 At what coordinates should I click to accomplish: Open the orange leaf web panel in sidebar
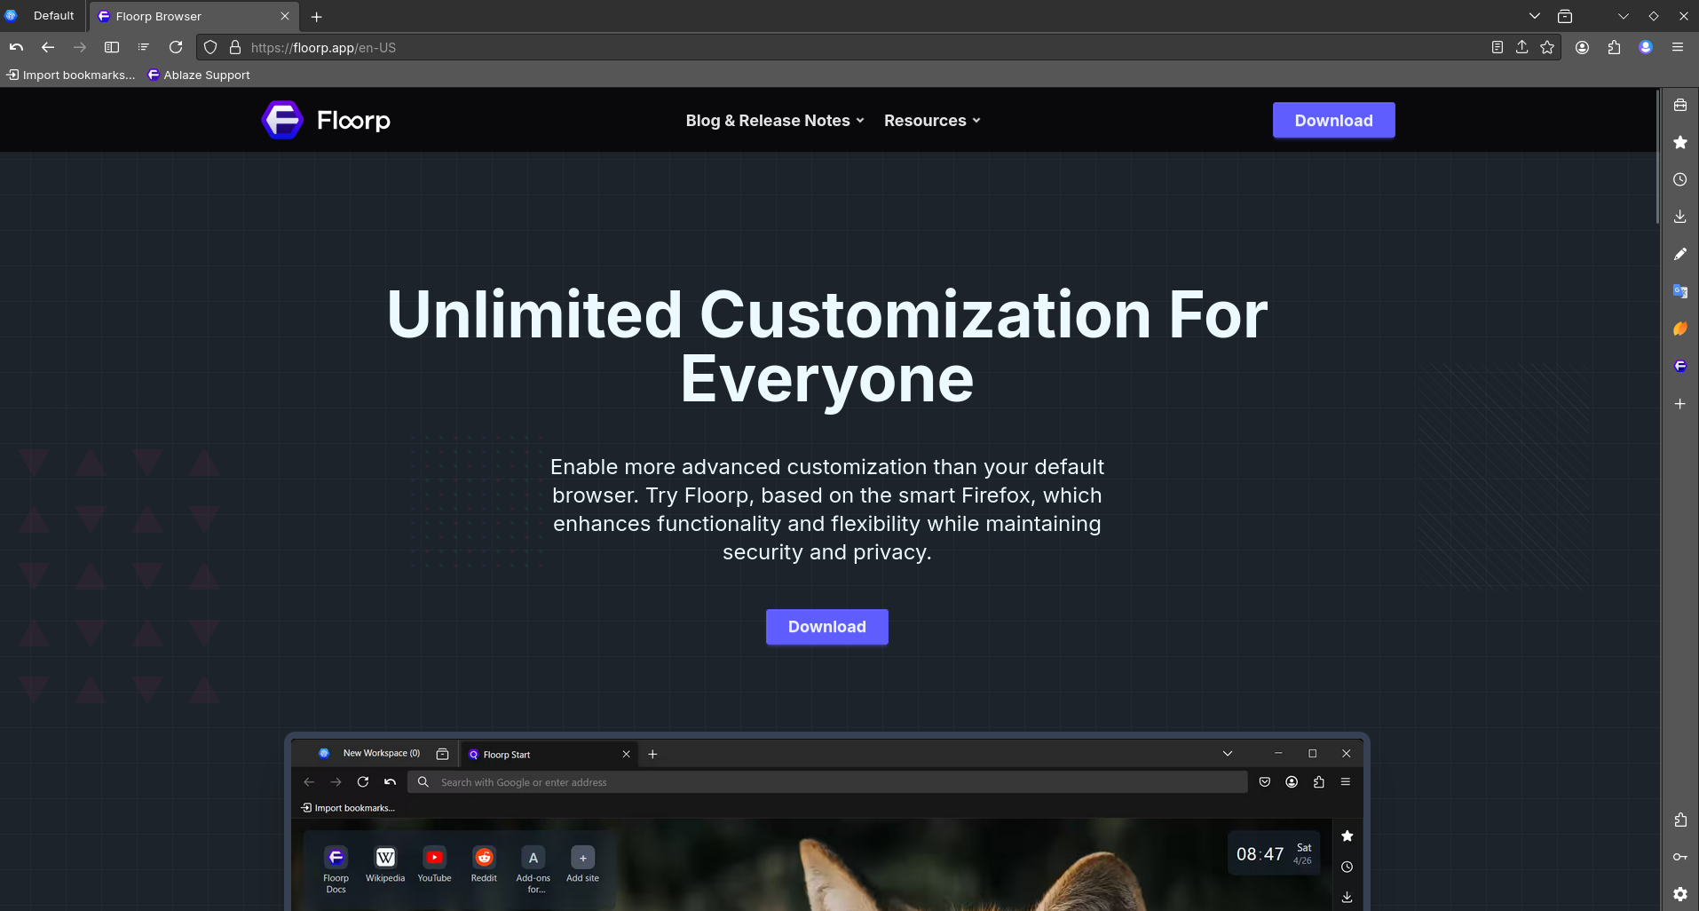1680,329
